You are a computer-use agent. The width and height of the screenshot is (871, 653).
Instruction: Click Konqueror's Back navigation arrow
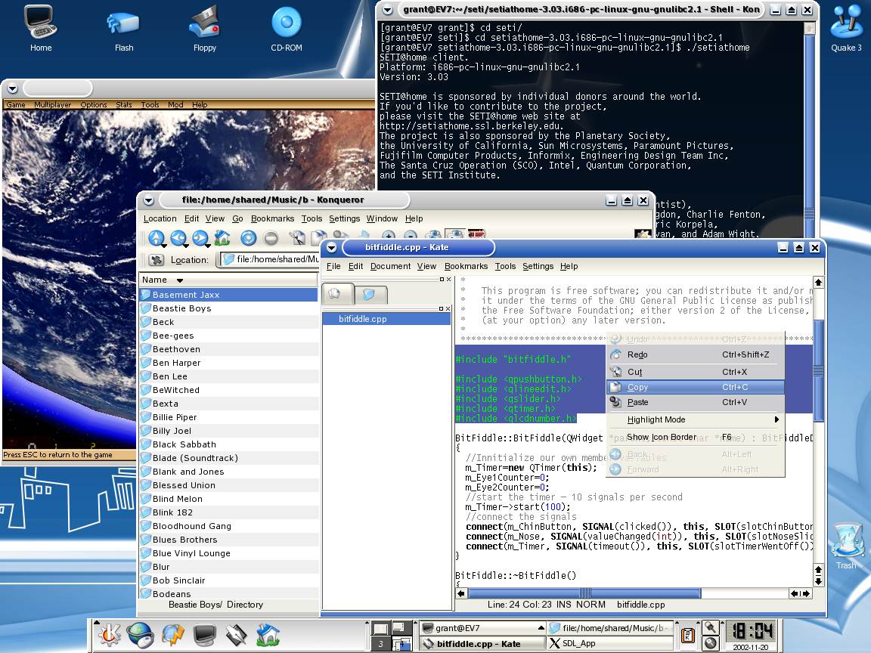pyautogui.click(x=178, y=237)
